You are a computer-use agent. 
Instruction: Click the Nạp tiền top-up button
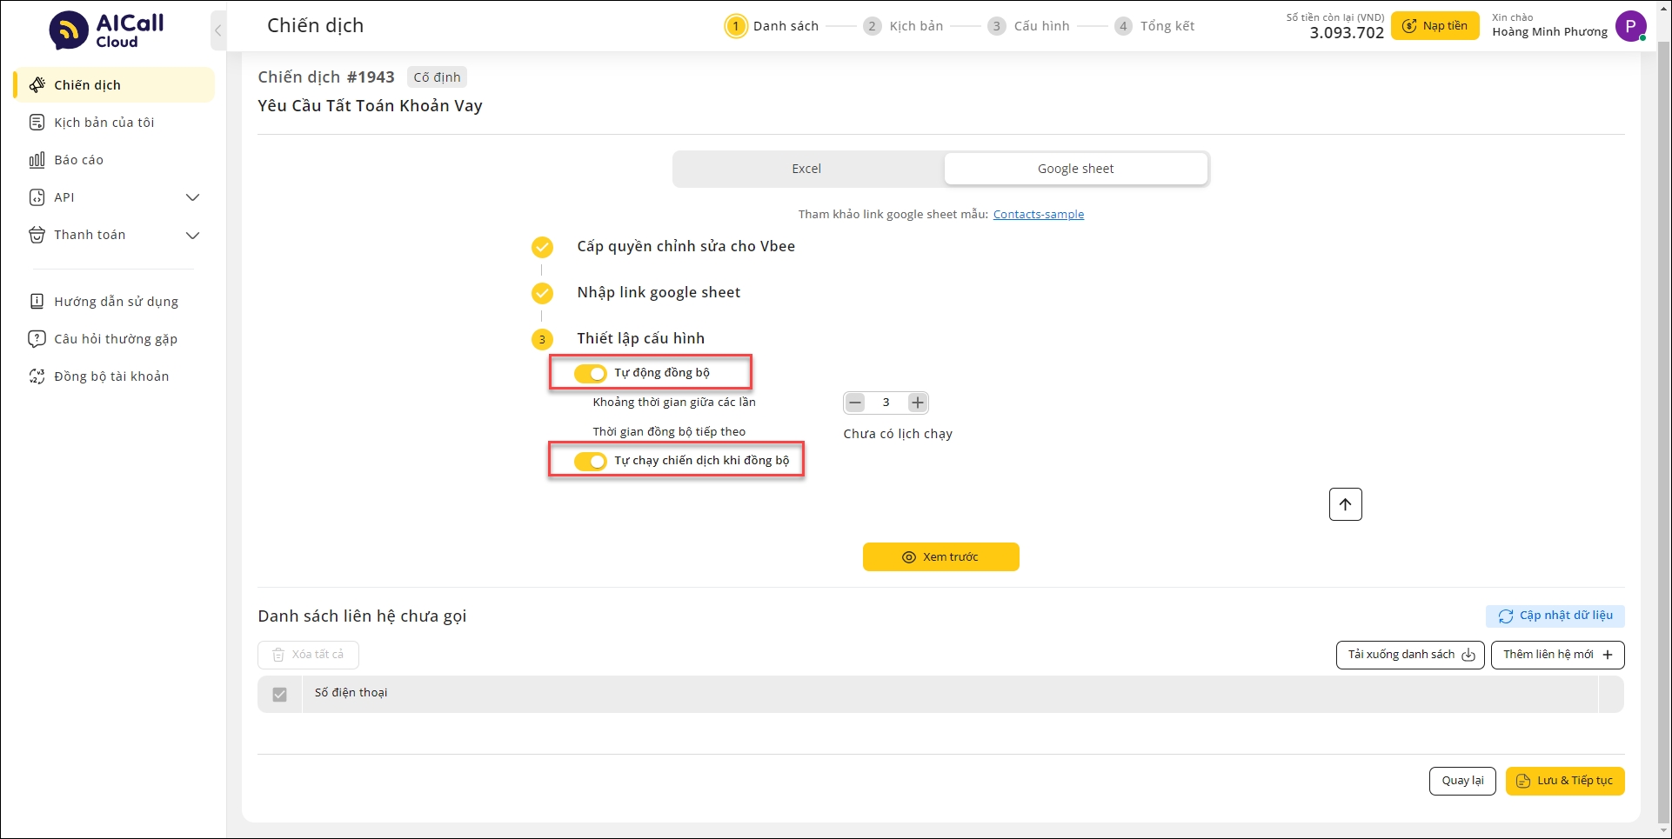[x=1435, y=26]
